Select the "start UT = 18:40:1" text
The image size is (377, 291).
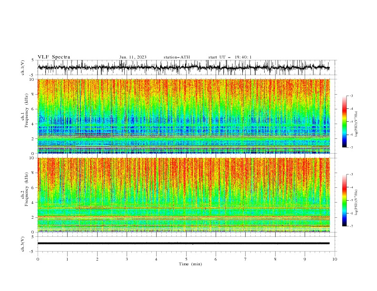[x=230, y=57]
